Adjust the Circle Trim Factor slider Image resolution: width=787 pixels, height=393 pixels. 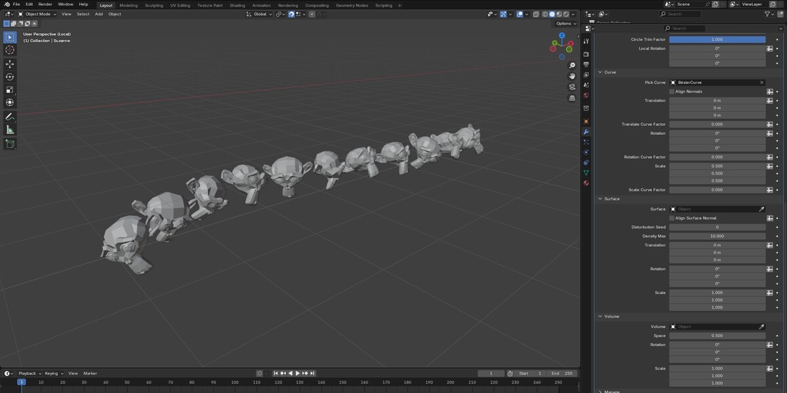(x=717, y=39)
